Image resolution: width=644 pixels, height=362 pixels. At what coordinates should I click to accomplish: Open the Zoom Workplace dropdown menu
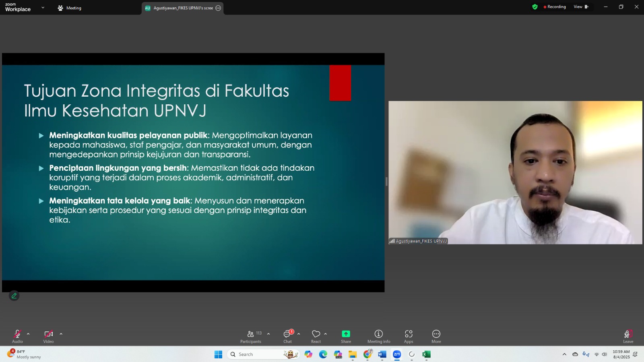(x=43, y=8)
